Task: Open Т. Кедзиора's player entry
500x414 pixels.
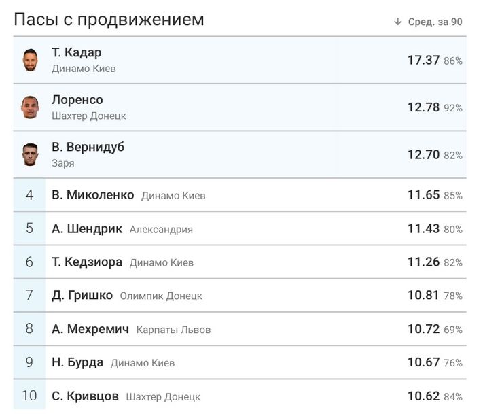Action: 87,262
